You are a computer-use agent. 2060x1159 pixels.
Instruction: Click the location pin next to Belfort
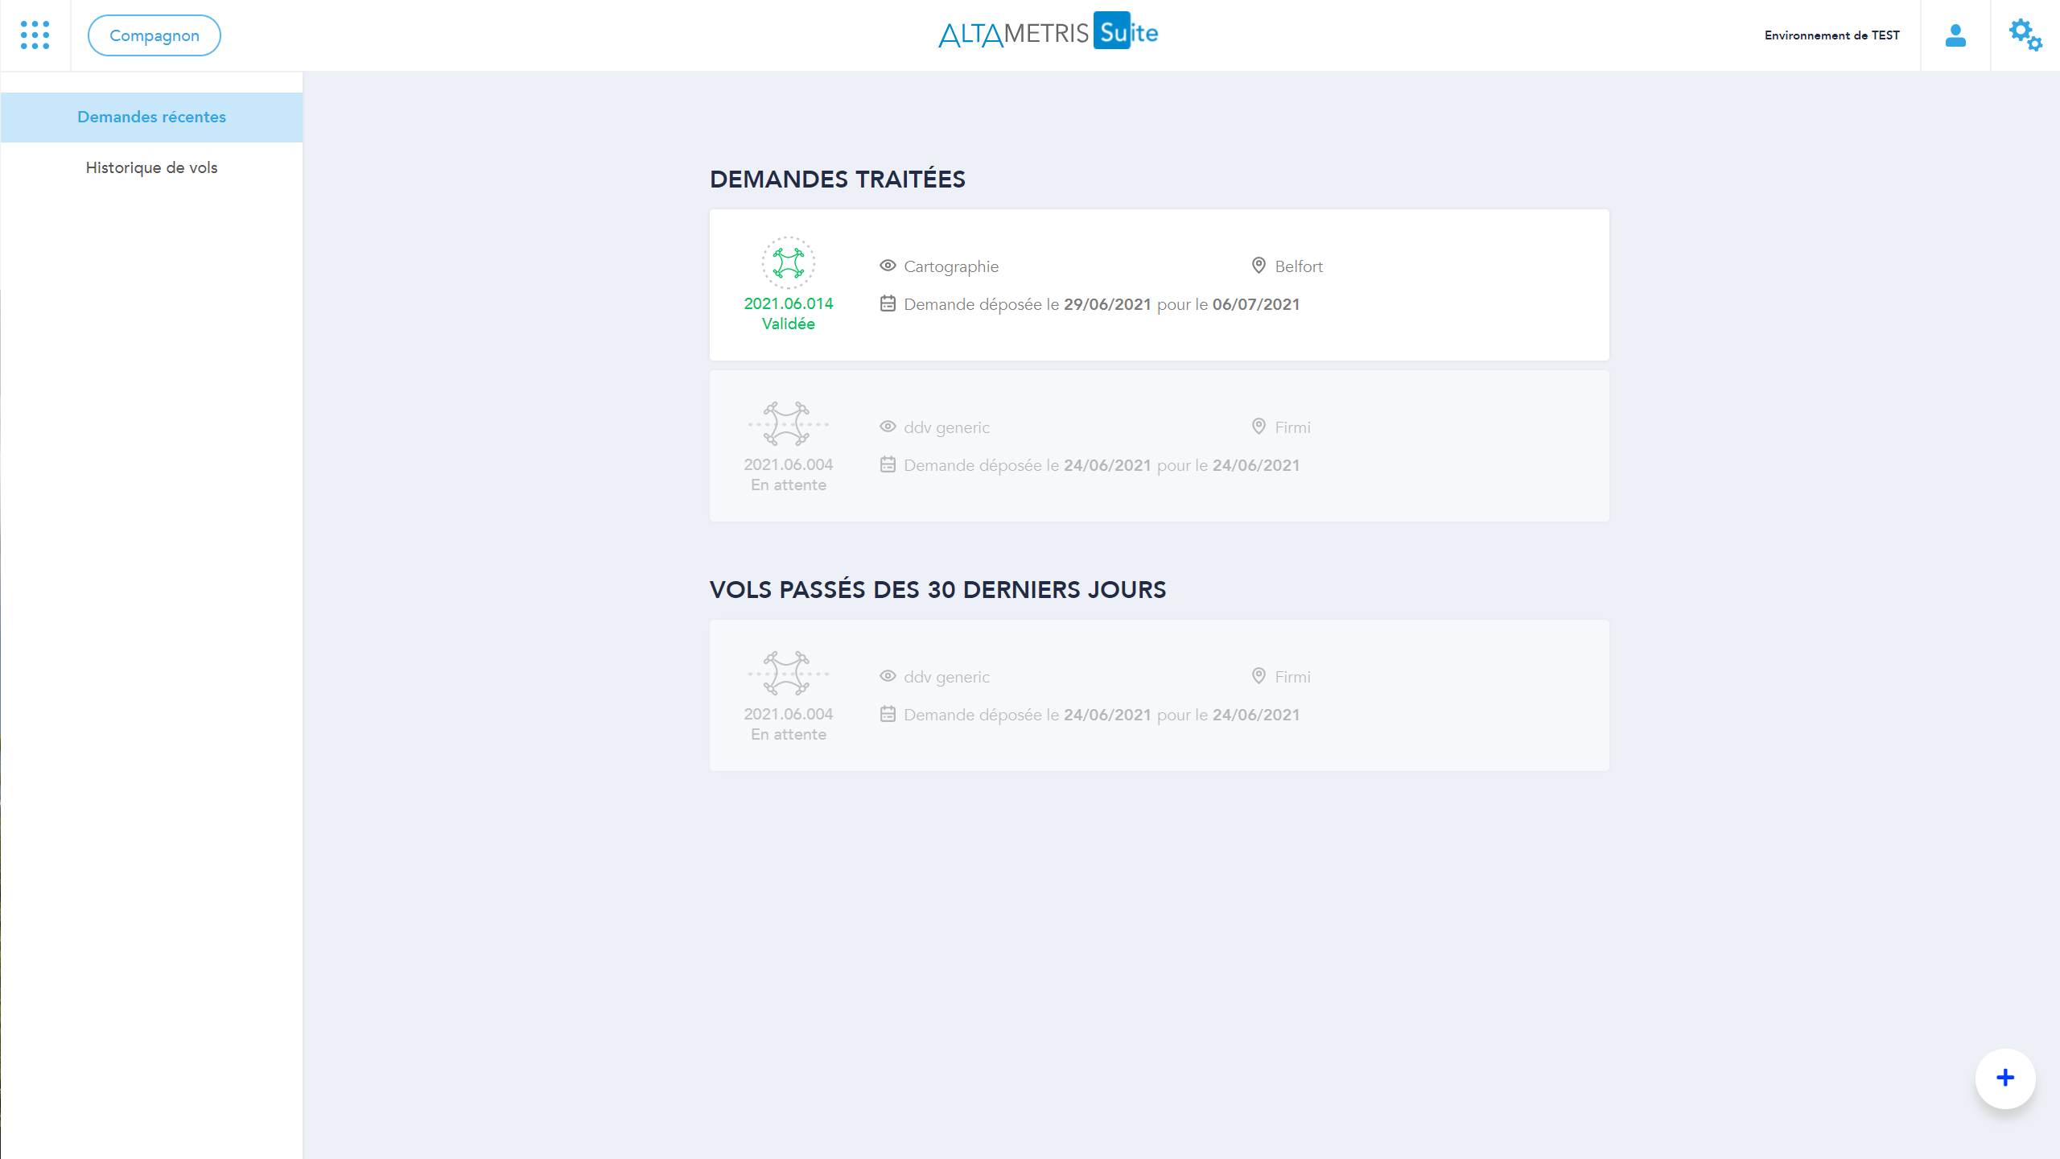(x=1259, y=266)
